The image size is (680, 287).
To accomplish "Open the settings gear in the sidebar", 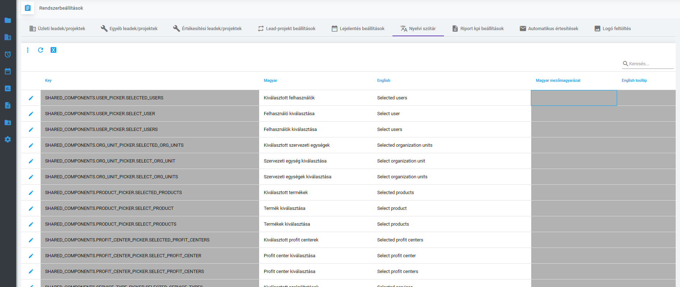I will [8, 139].
